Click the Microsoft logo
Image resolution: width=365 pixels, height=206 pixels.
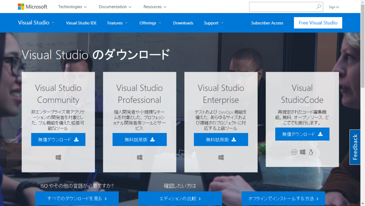pos(33,7)
